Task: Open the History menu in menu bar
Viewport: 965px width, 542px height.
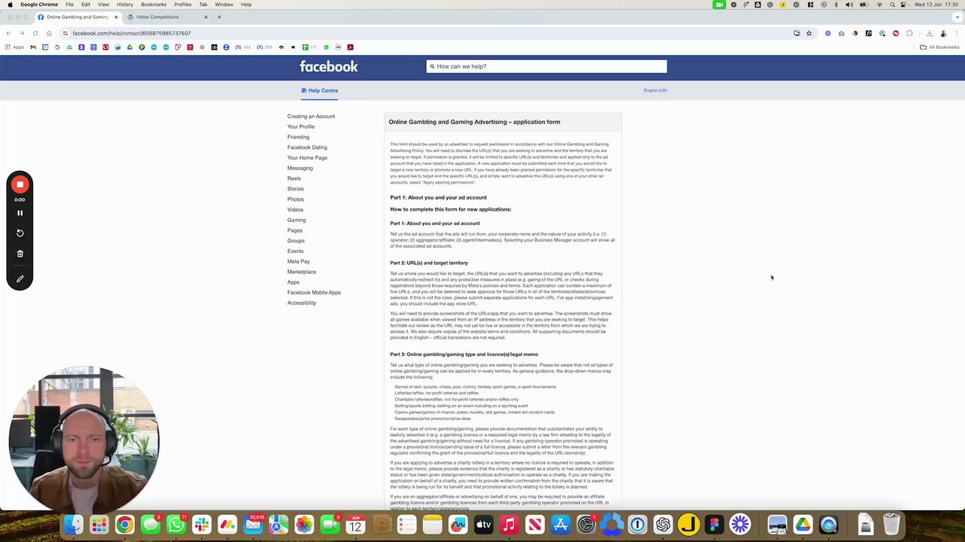Action: pos(125,5)
